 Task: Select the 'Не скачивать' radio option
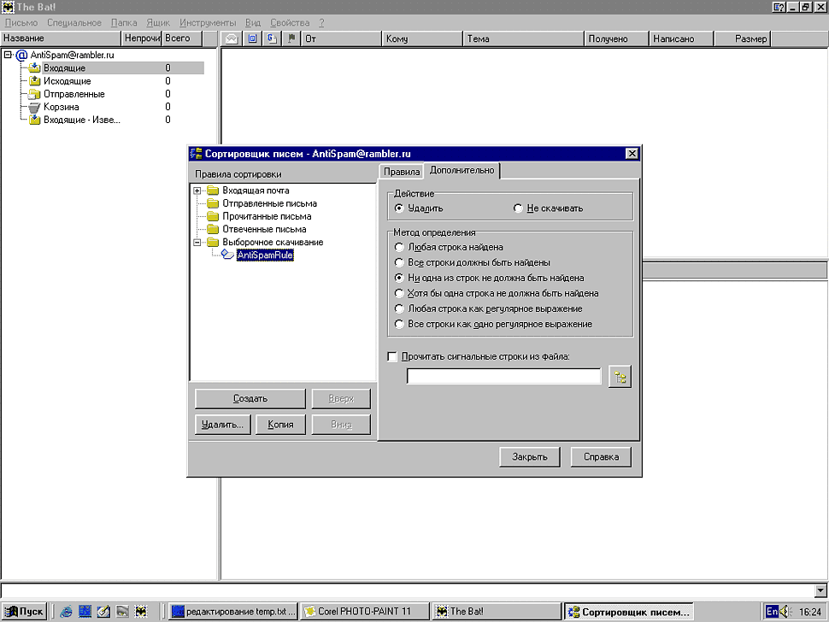(518, 208)
